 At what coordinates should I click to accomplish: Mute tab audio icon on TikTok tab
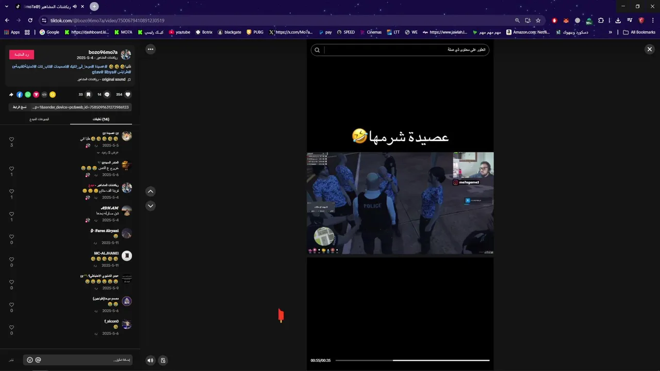click(75, 7)
